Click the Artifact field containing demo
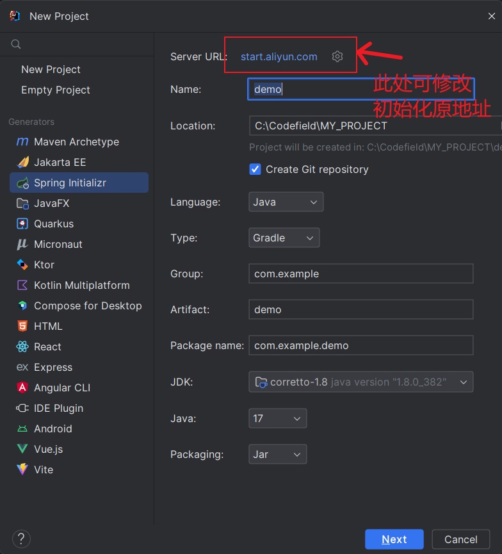Screen dimensions: 502x554 point(361,309)
